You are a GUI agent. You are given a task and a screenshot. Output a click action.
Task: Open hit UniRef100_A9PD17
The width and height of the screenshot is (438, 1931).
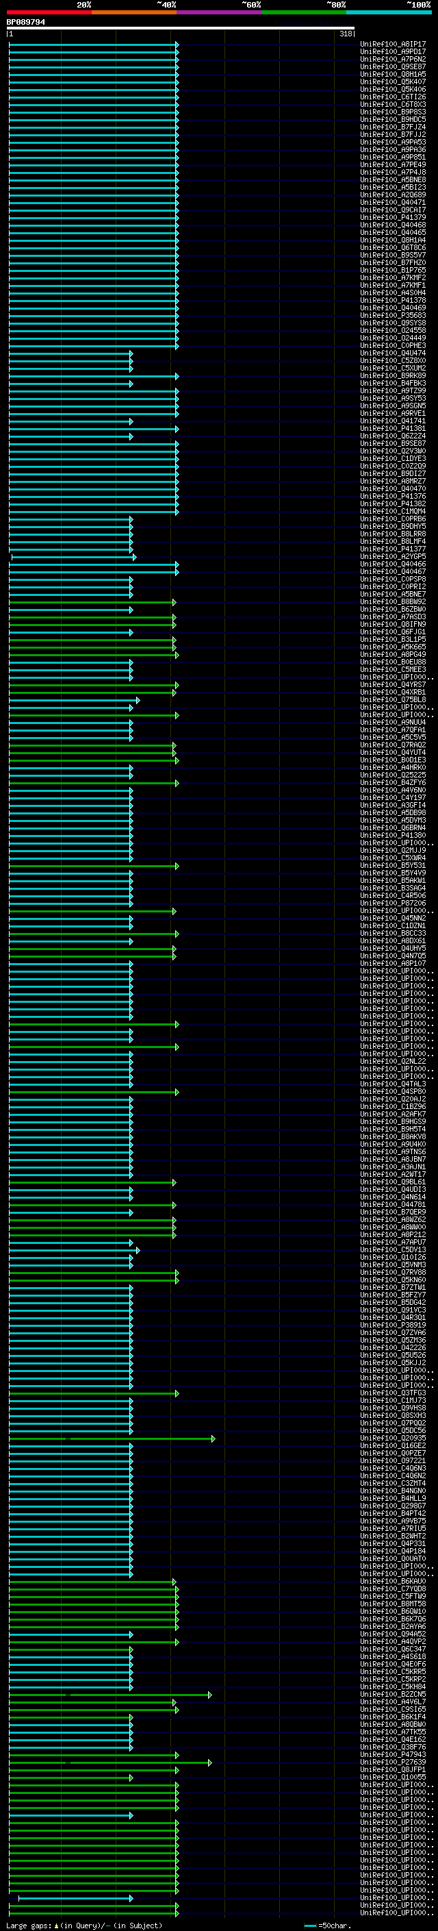coord(393,52)
